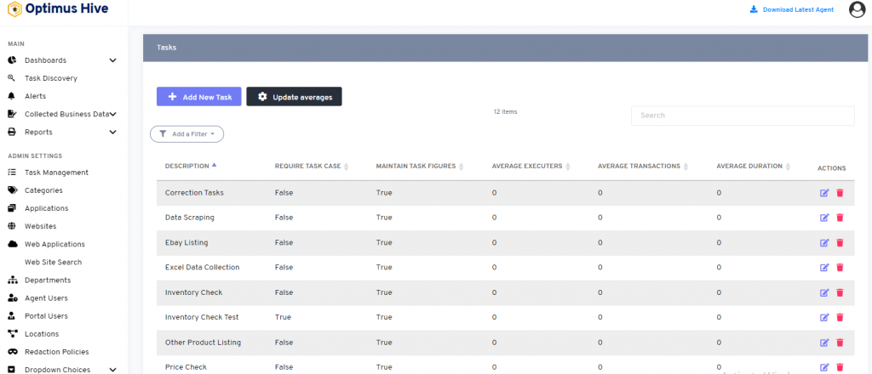Click the Download Latest Agent link
This screenshot has width=872, height=374.
[798, 9]
